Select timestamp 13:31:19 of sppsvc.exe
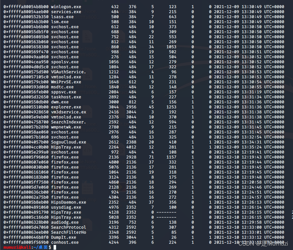 click(252, 92)
